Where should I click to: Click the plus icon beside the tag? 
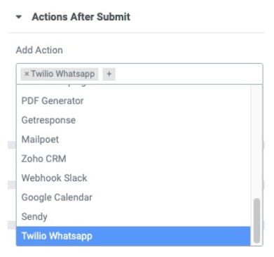pos(109,74)
